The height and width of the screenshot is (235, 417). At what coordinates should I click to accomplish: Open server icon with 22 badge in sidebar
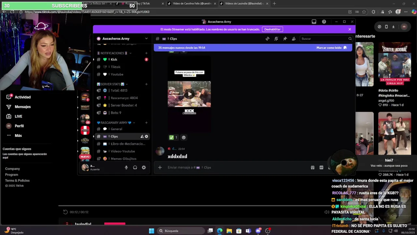85,118
